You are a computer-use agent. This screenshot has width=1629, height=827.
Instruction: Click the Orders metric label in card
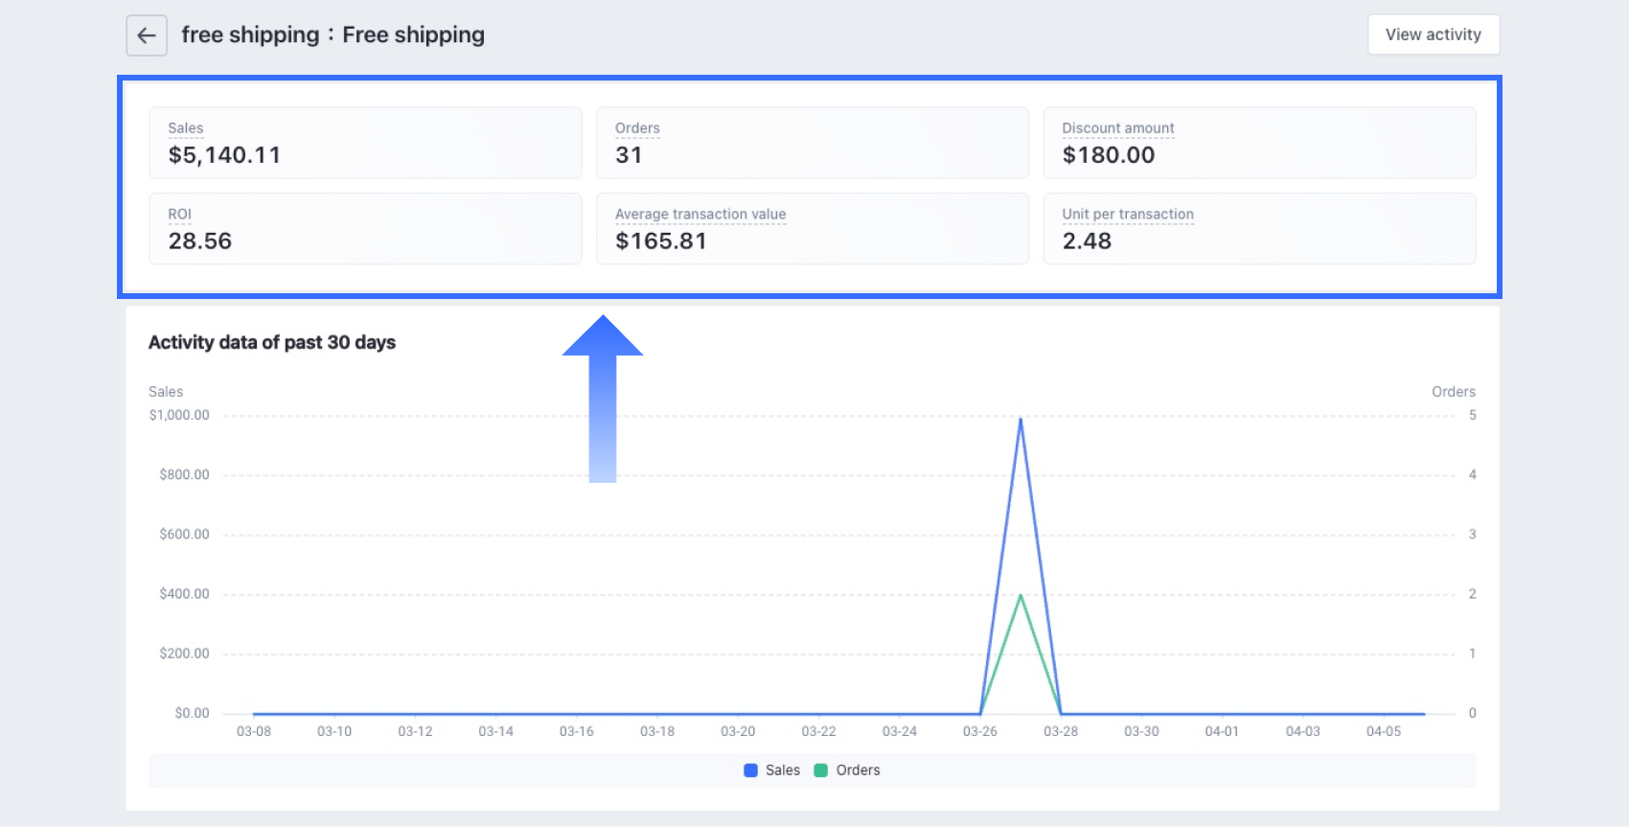pos(637,128)
